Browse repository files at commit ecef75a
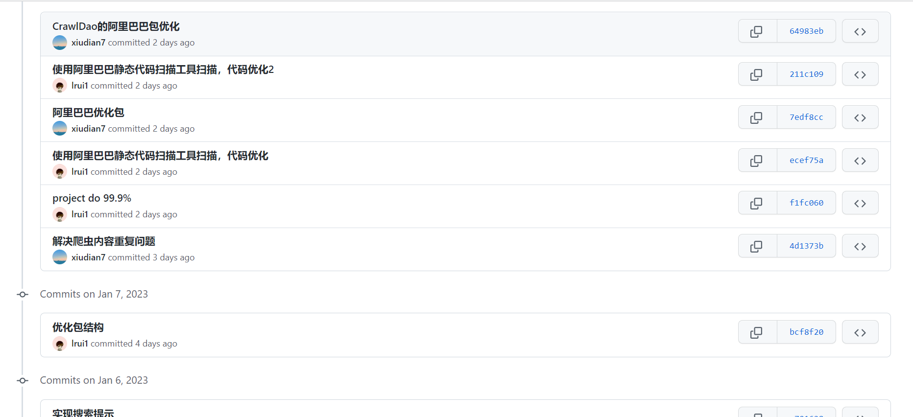The width and height of the screenshot is (913, 417). tap(860, 161)
